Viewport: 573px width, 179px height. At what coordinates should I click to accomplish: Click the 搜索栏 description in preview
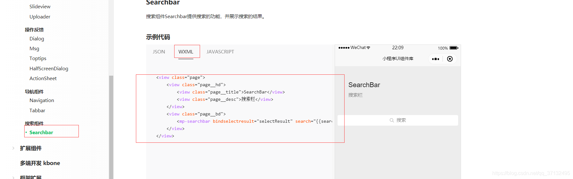click(355, 95)
